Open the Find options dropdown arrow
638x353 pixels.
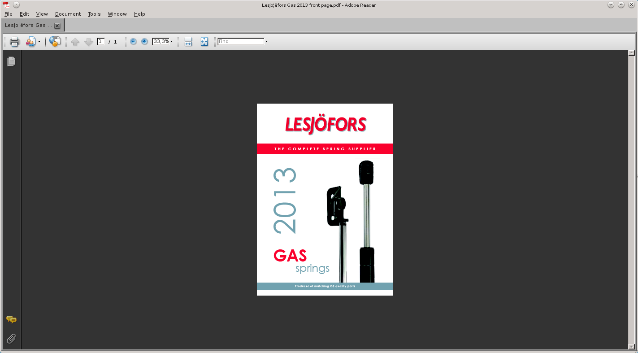point(267,42)
